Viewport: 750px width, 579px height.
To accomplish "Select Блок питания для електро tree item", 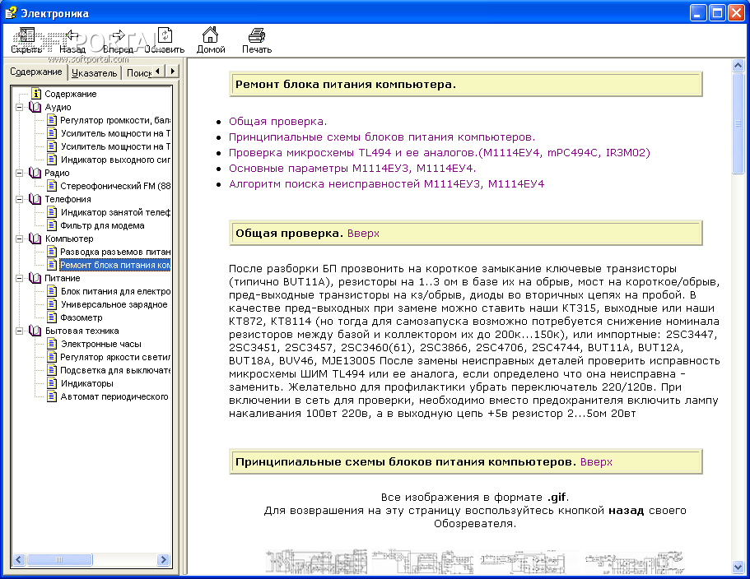I will pyautogui.click(x=114, y=291).
